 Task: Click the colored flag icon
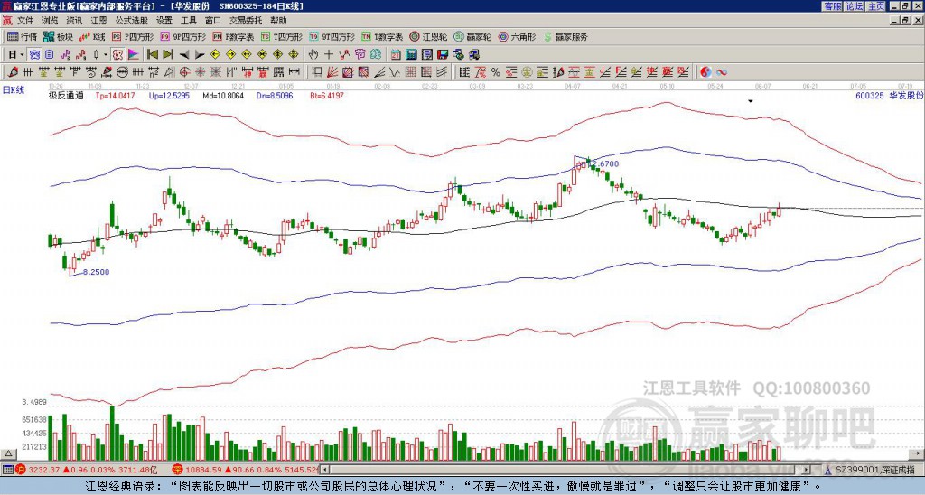click(134, 55)
